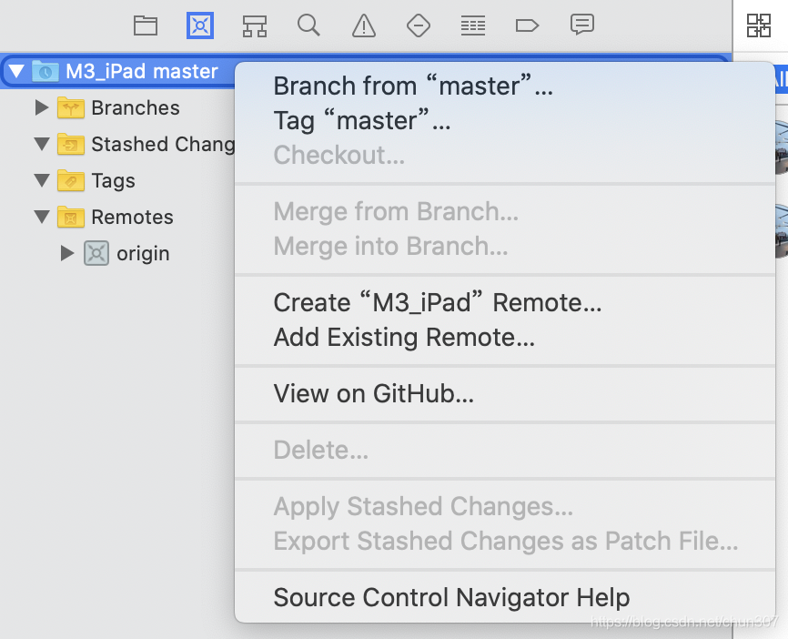Open the Symbol navigator hierarchy icon
788x639 pixels.
(x=254, y=25)
